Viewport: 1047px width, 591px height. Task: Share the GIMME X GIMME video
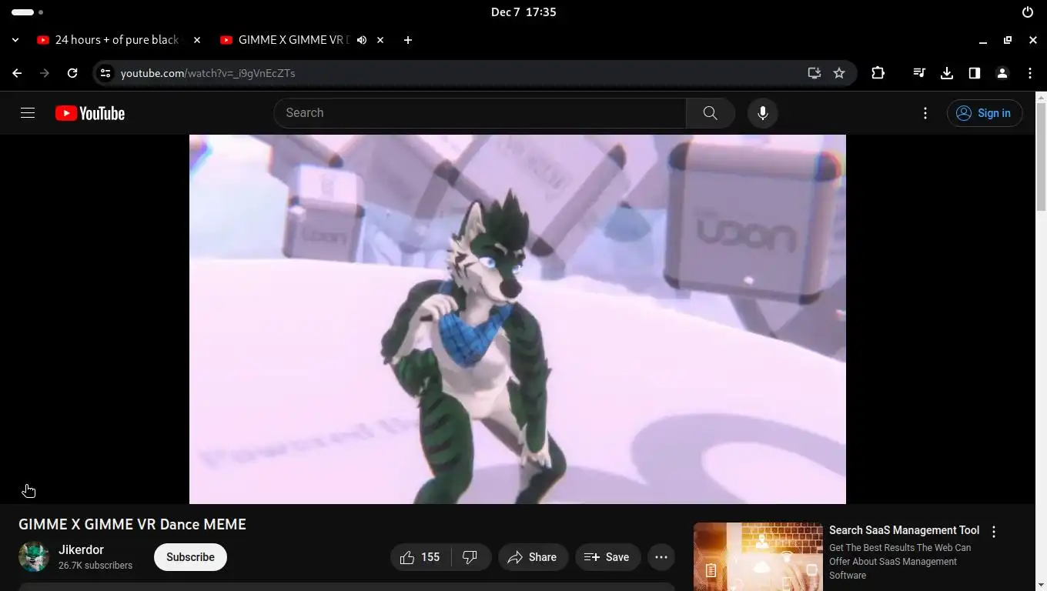[x=533, y=557]
